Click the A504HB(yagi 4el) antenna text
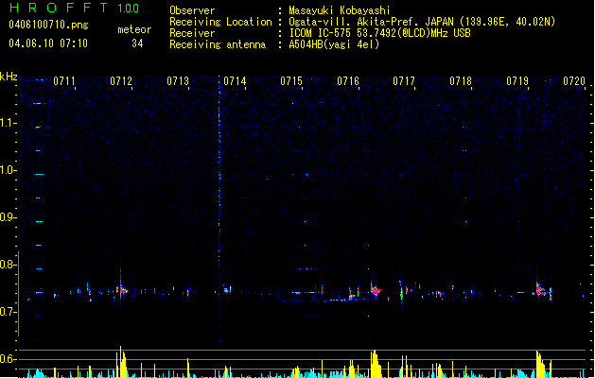Viewport: 595px width, 378px height. pos(334,44)
